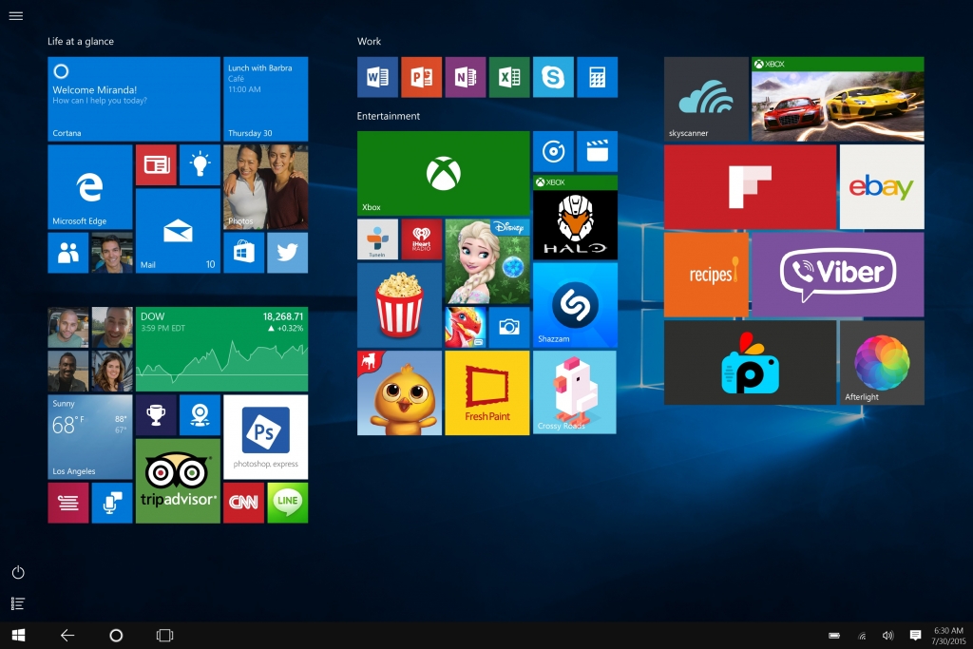Open the Fresh Paint tile
This screenshot has width=973, height=649.
click(487, 392)
